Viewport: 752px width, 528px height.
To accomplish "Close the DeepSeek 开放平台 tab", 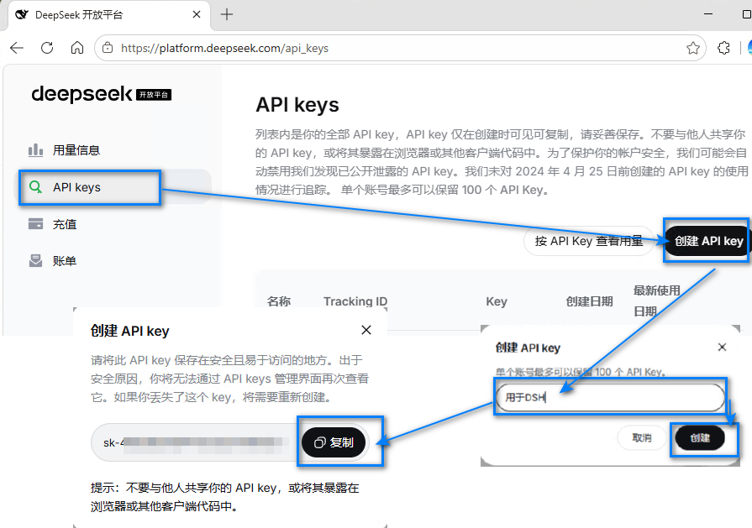I will [196, 15].
